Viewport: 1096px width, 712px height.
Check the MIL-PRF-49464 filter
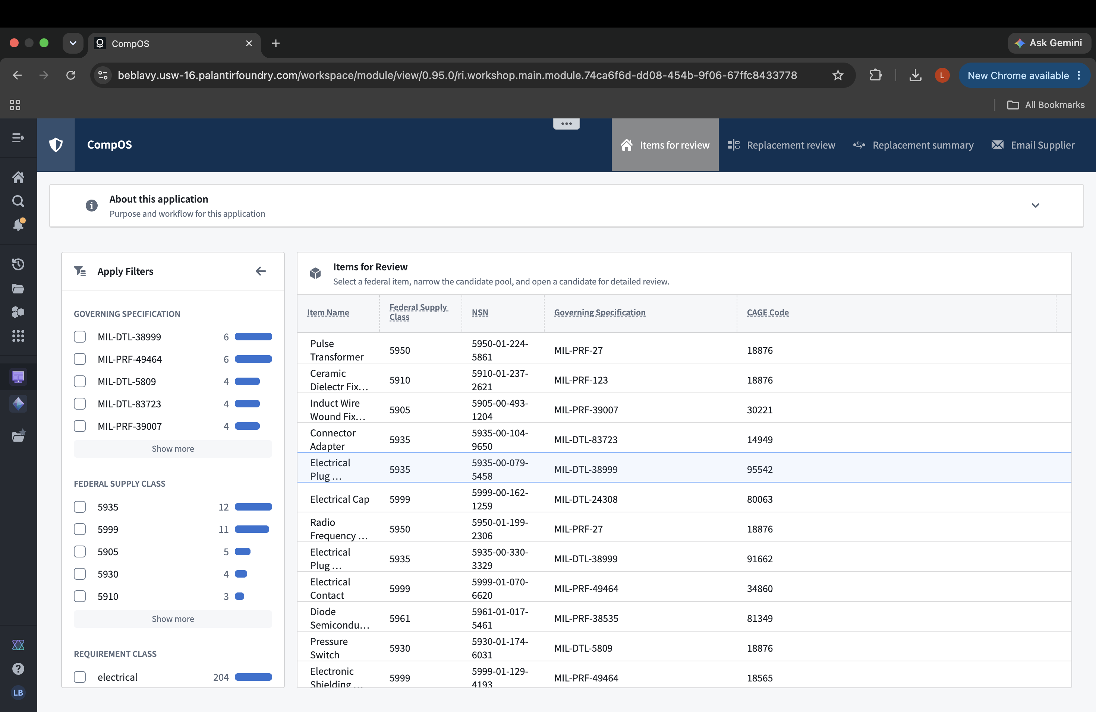pos(80,359)
